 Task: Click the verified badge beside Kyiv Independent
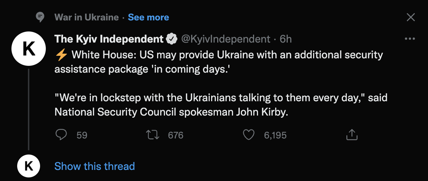pyautogui.click(x=172, y=39)
